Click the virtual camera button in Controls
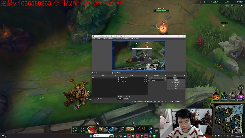The height and width of the screenshot is (138, 245). pos(176,82)
